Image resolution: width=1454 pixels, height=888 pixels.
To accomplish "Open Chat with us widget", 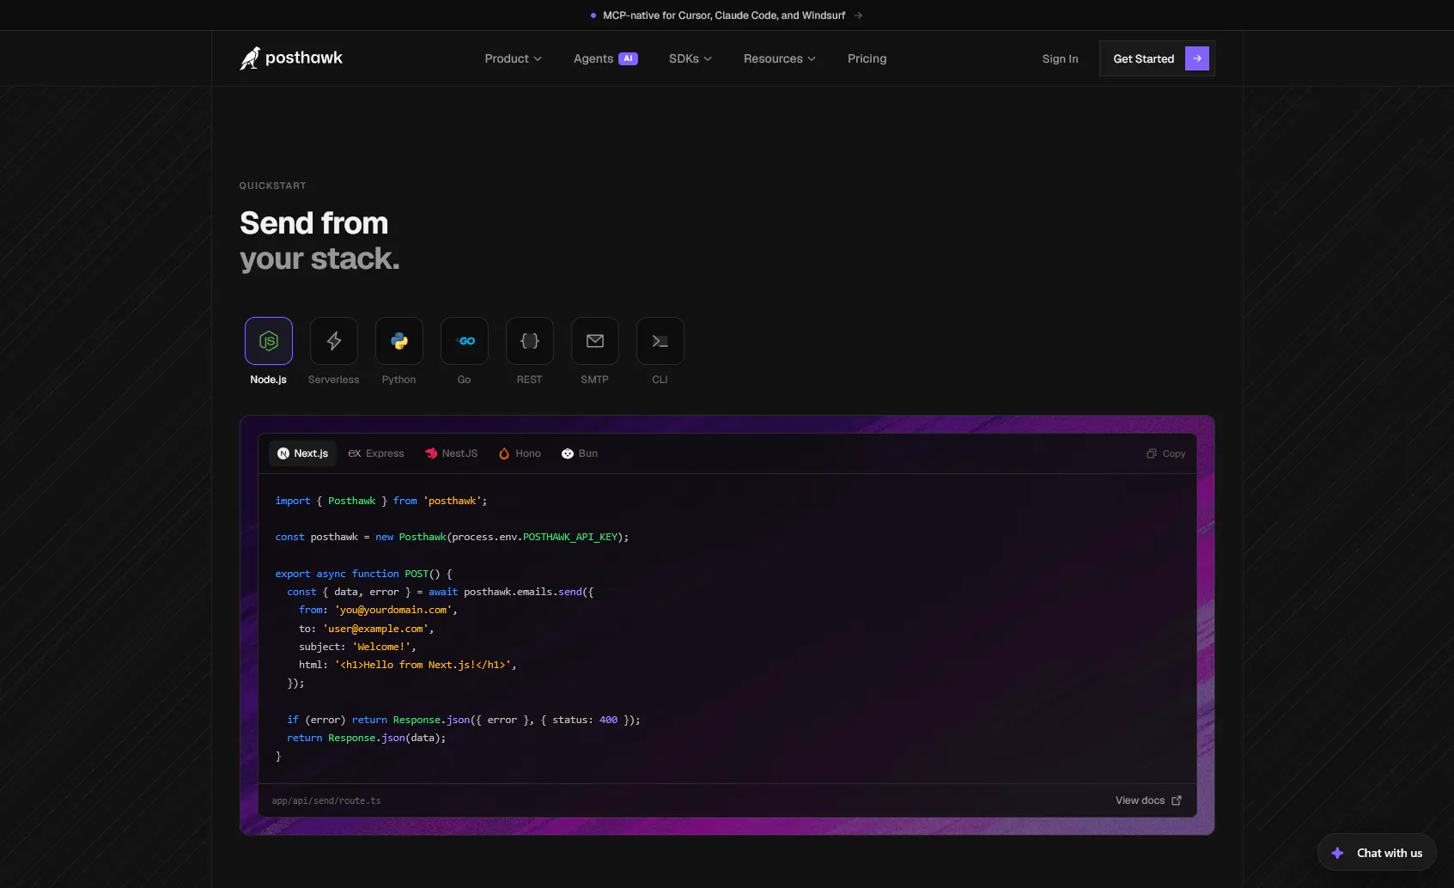I will coord(1377,853).
